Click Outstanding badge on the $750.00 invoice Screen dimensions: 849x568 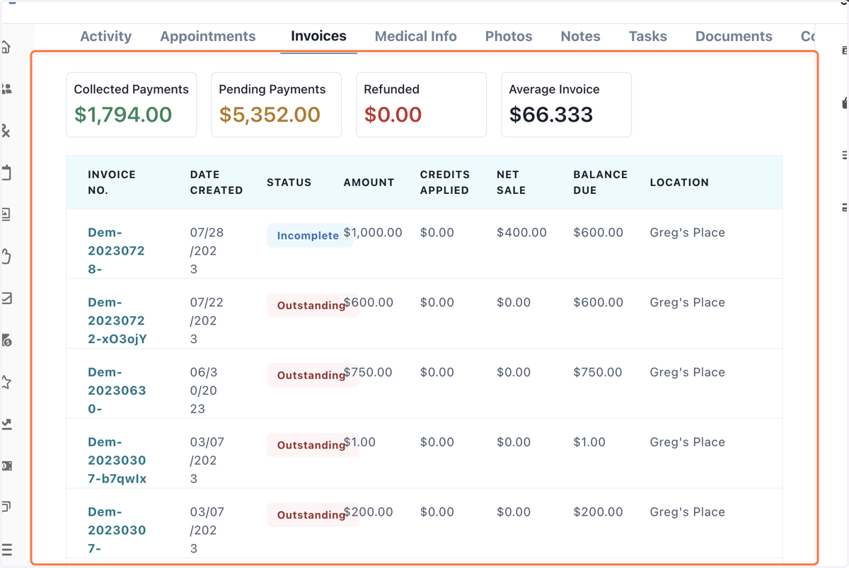click(x=311, y=376)
